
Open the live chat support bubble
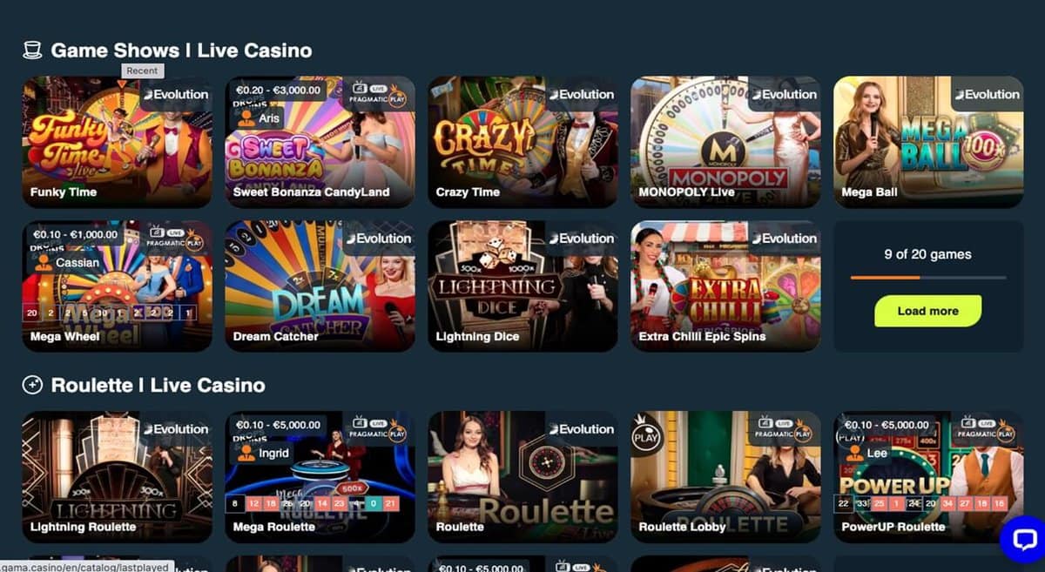point(1022,539)
